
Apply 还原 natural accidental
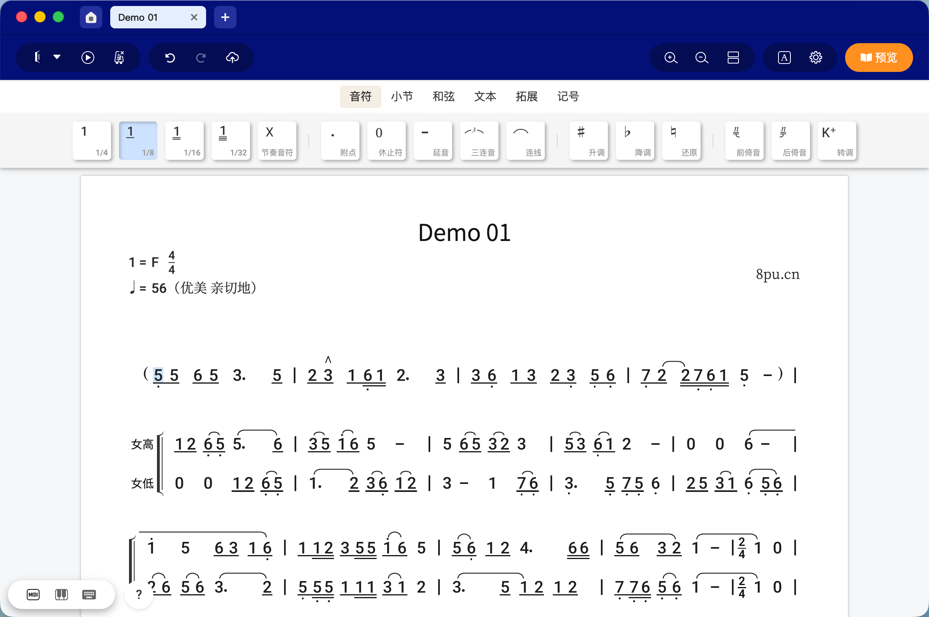tap(681, 141)
